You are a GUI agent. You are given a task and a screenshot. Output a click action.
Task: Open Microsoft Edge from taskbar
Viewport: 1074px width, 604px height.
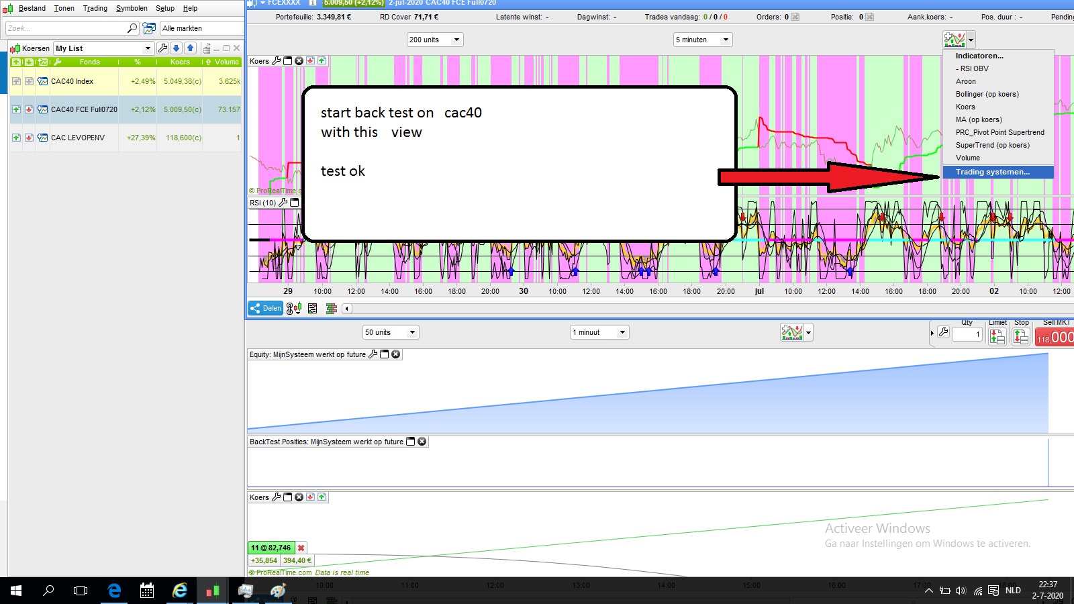click(x=114, y=591)
